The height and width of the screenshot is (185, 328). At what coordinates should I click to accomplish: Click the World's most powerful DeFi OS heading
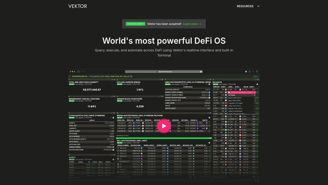(164, 41)
